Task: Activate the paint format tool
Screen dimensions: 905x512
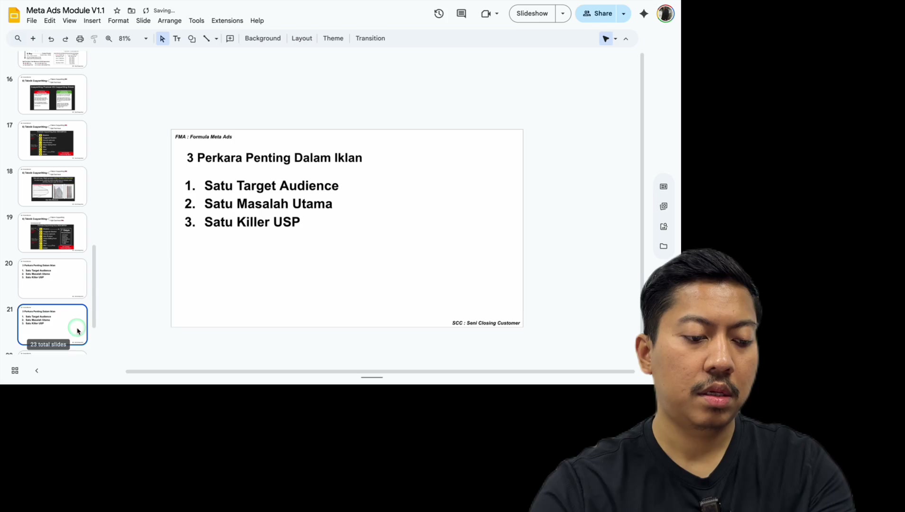Action: (x=94, y=38)
